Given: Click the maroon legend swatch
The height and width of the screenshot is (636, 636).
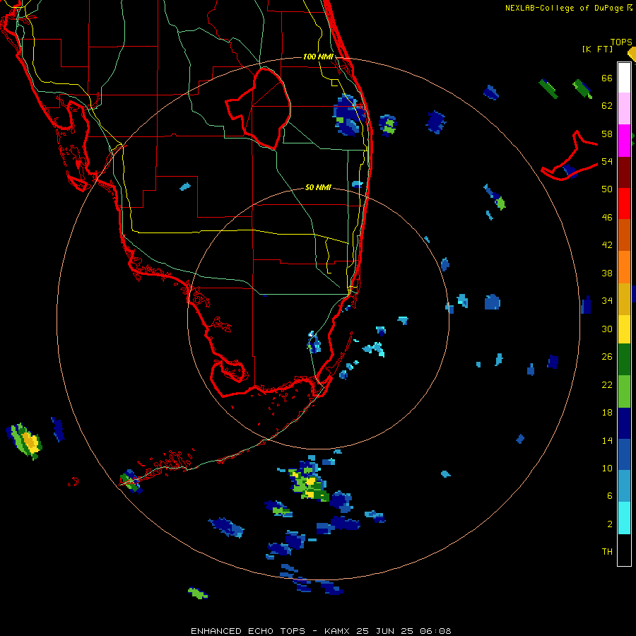Looking at the screenshot, I should pos(624,172).
